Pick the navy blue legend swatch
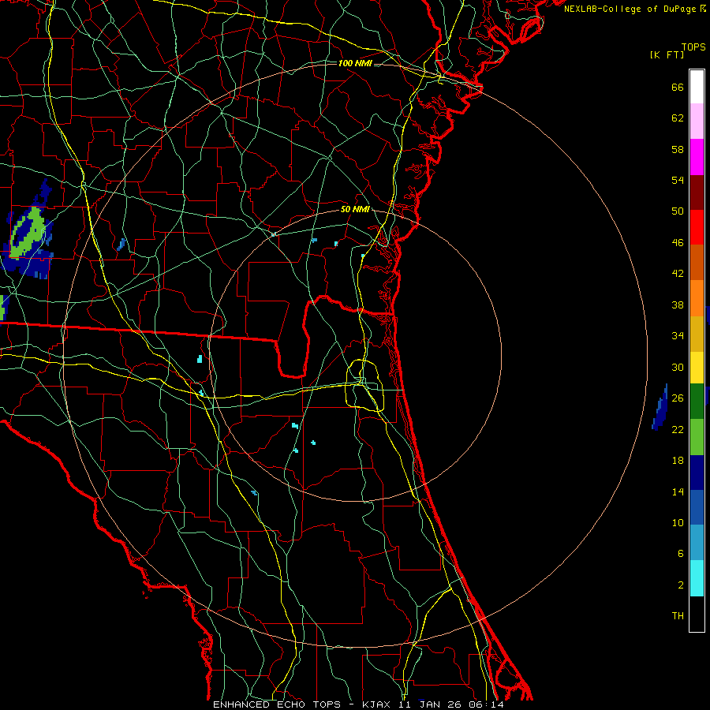The height and width of the screenshot is (710, 710). point(697,473)
